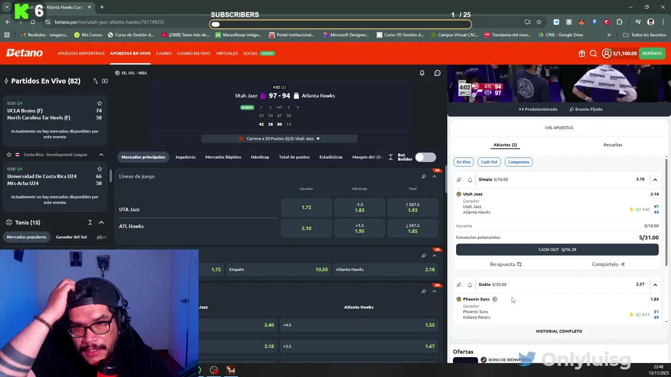Viewport: 671px width, 377px height.
Task: Click collapse-all markets icon beside Bet Builder
Action: click(x=391, y=157)
